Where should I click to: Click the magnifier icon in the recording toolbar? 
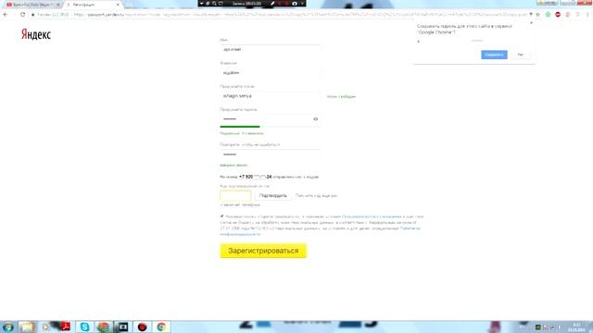coord(214,4)
